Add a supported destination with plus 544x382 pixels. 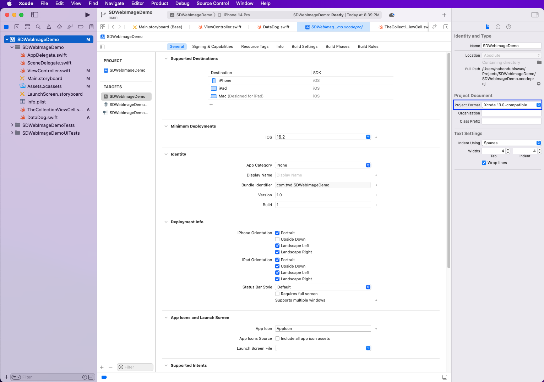click(211, 105)
